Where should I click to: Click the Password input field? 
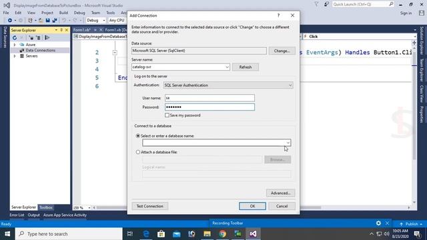click(209, 107)
